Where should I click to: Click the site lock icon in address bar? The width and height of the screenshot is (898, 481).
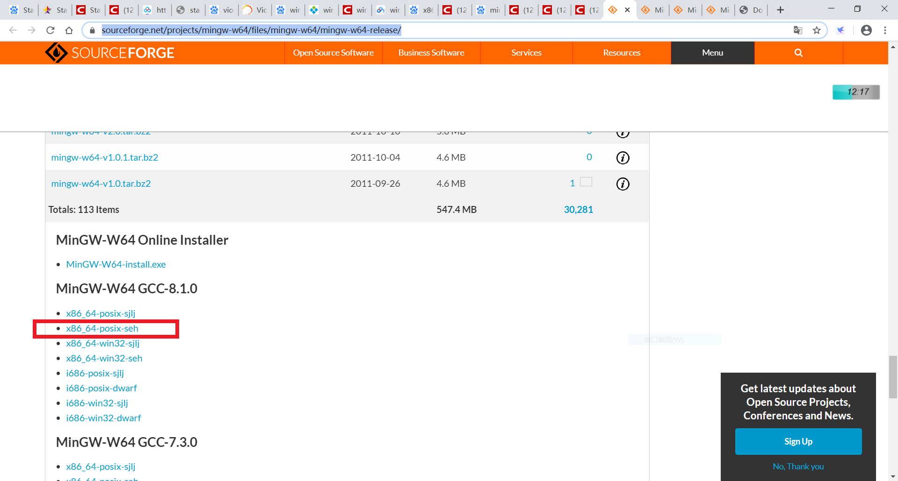pos(92,30)
